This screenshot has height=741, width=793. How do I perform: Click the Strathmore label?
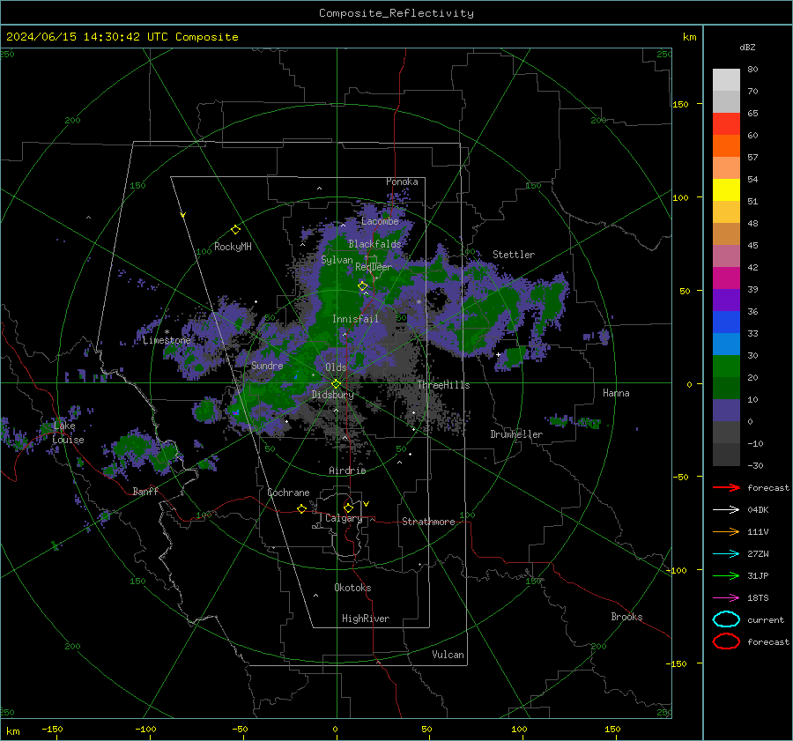point(429,522)
